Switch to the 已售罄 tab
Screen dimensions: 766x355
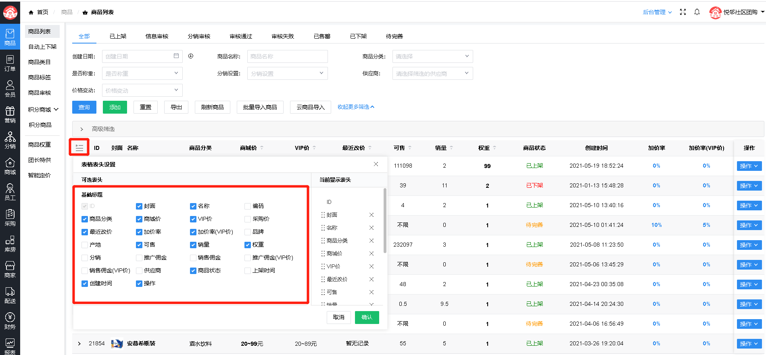(x=322, y=36)
